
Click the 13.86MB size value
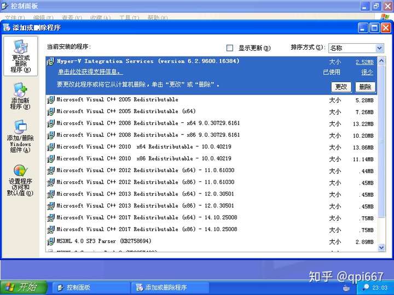coord(363,147)
